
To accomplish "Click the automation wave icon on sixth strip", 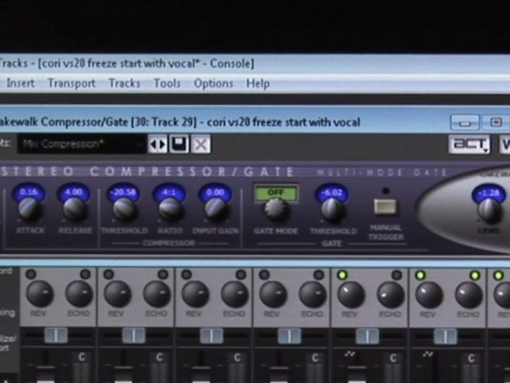I will click(428, 354).
